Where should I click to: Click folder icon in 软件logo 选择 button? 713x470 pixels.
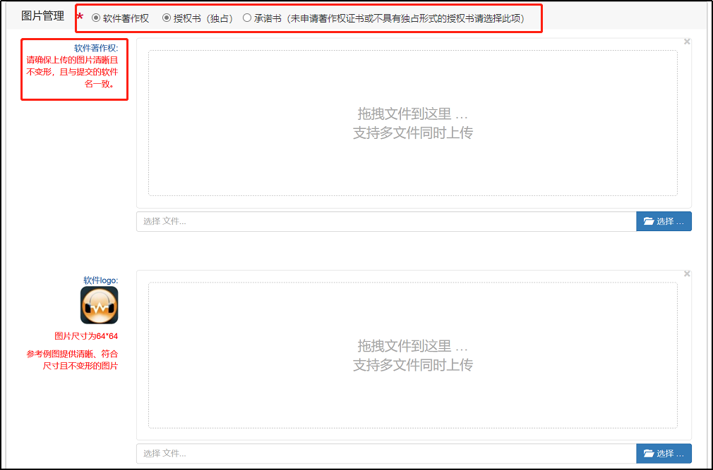coord(649,454)
